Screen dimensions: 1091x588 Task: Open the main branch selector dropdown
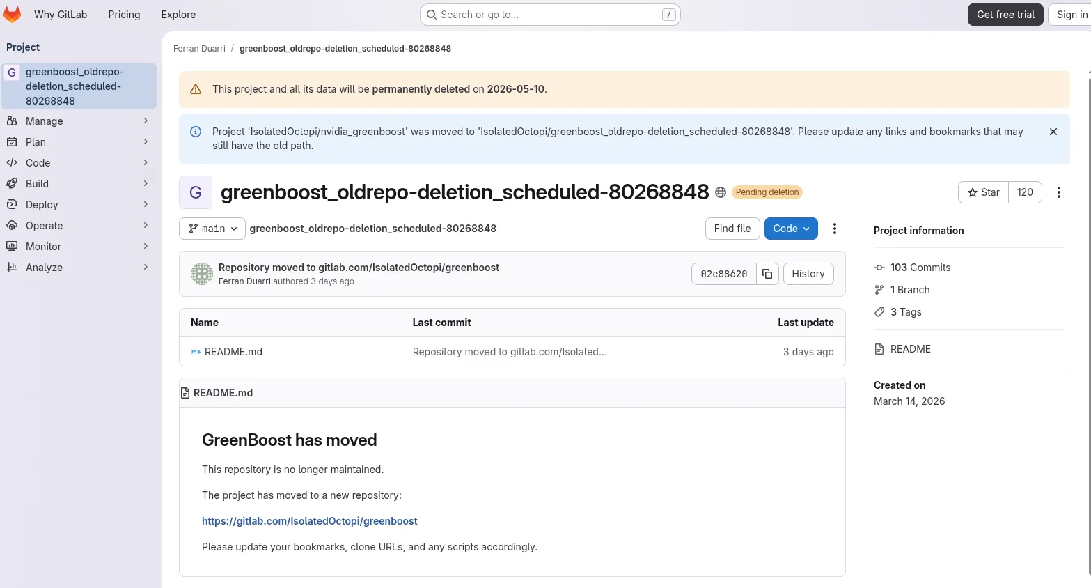pos(212,229)
